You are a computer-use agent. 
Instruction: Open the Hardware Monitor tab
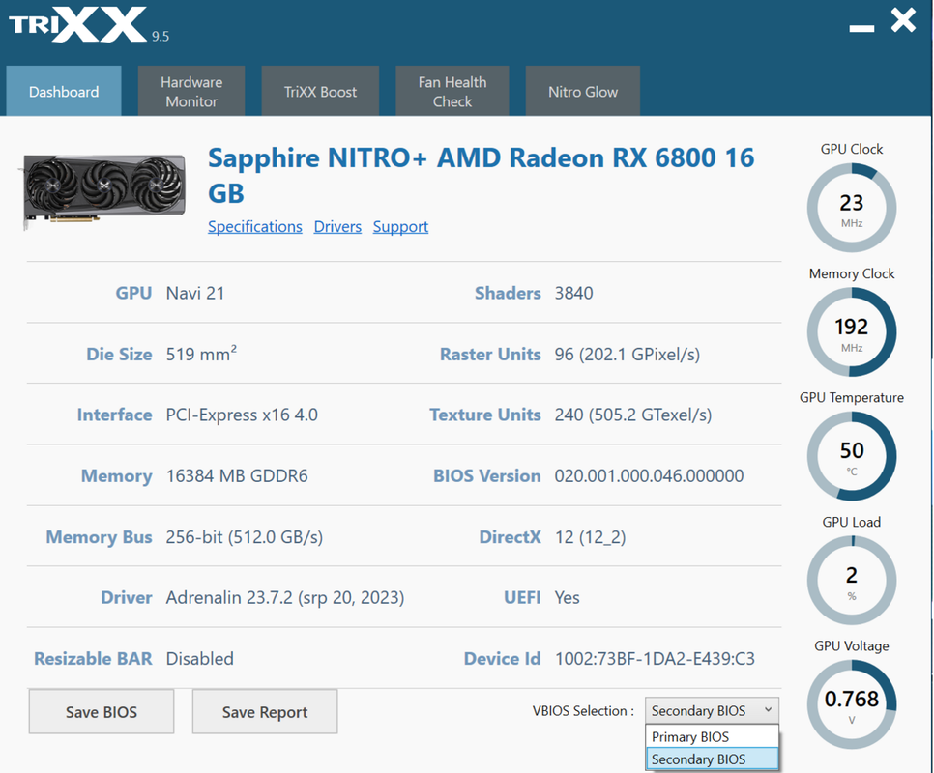[x=191, y=91]
